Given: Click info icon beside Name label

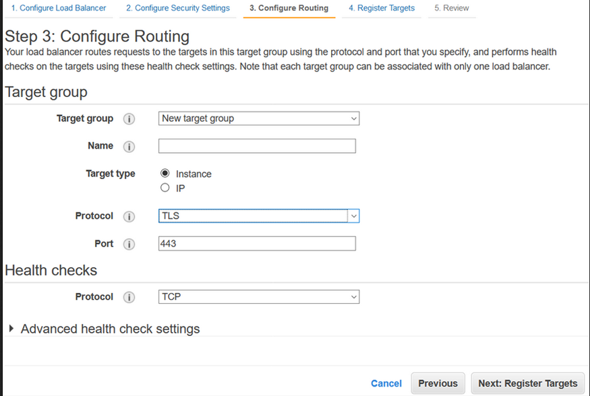Looking at the screenshot, I should 129,146.
